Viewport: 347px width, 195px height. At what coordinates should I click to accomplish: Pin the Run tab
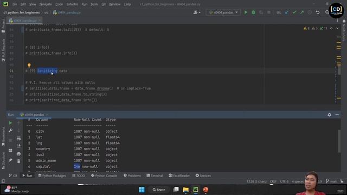point(10,160)
